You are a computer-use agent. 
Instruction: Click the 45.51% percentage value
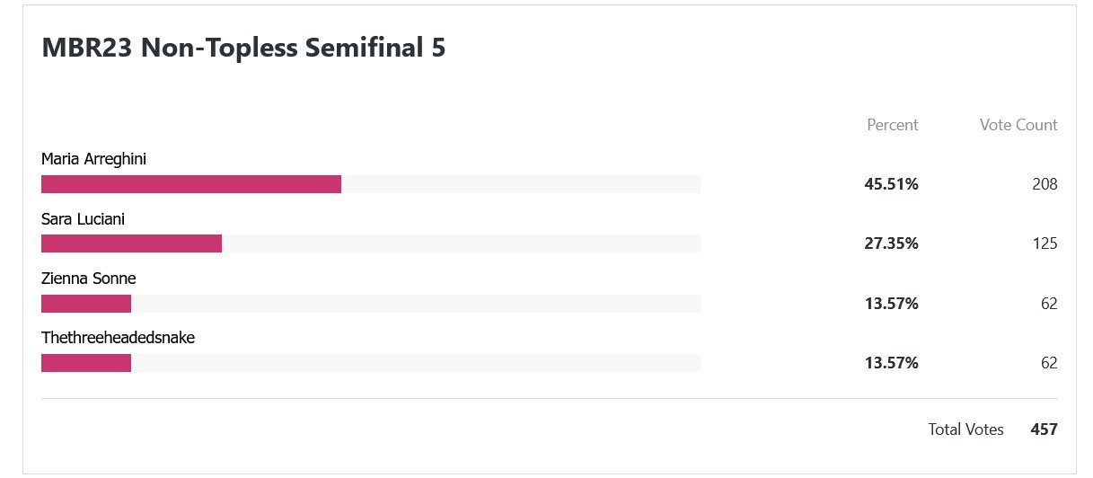[x=891, y=184]
